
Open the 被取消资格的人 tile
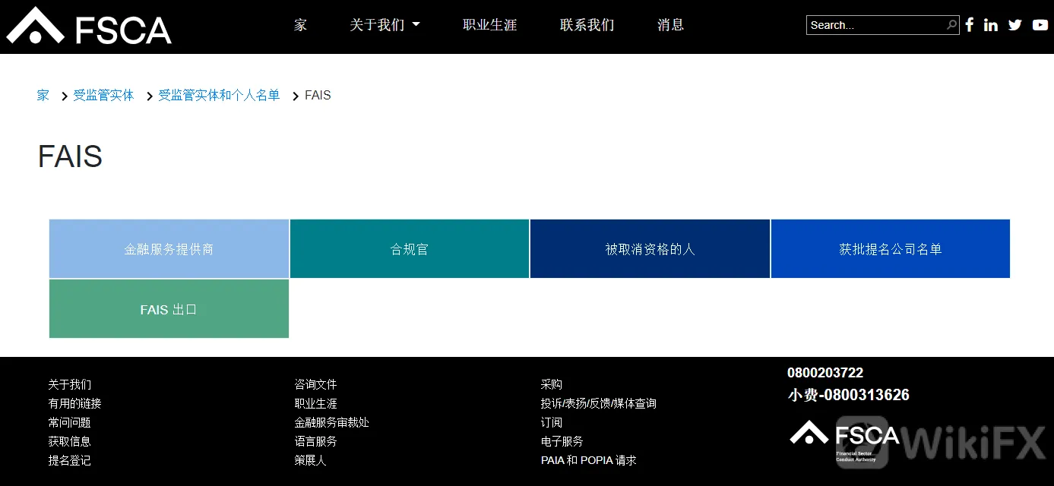[650, 249]
